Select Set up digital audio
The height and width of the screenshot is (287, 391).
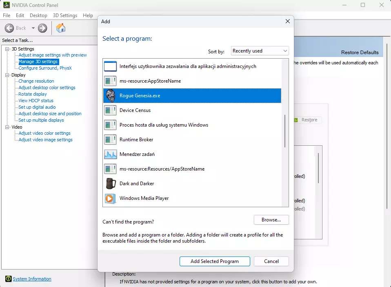coord(37,107)
